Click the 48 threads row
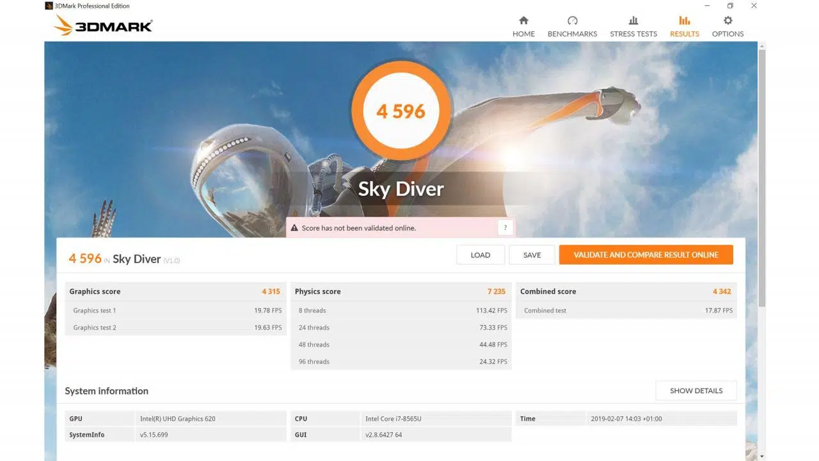 coord(401,344)
